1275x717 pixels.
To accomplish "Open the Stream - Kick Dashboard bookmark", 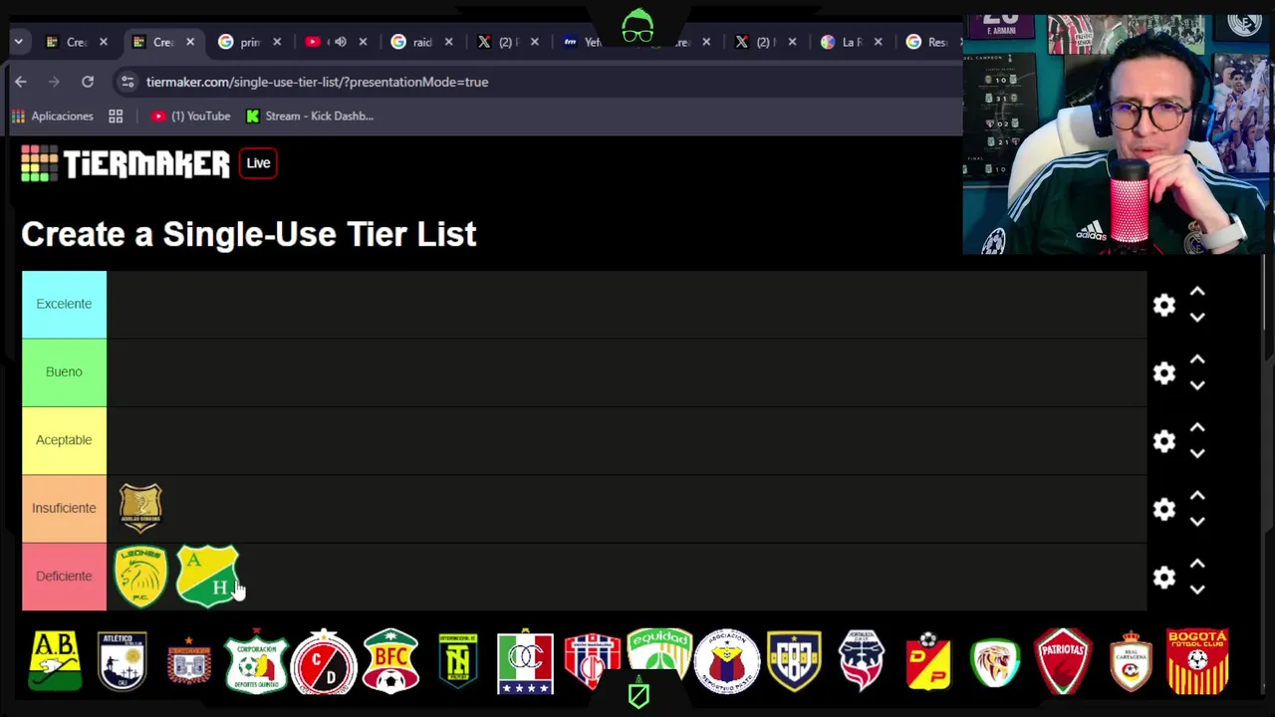I will point(310,117).
